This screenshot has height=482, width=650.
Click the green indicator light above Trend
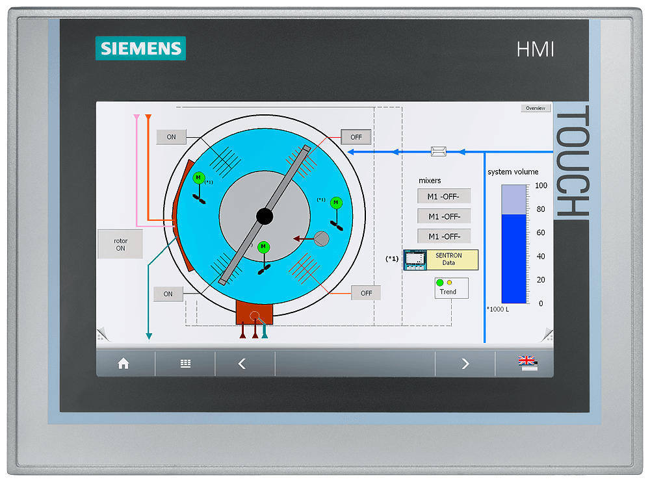439,282
